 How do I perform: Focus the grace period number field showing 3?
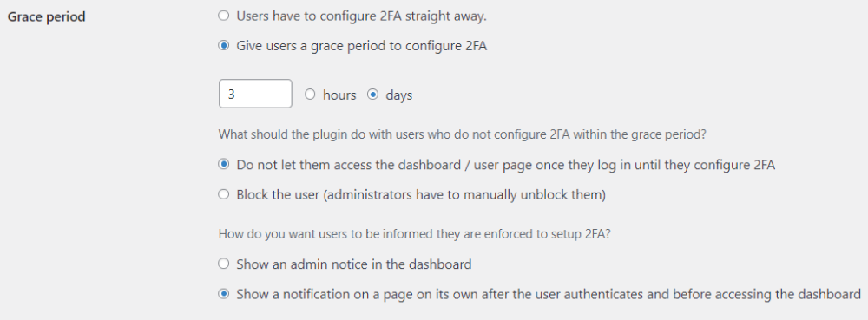(x=255, y=94)
